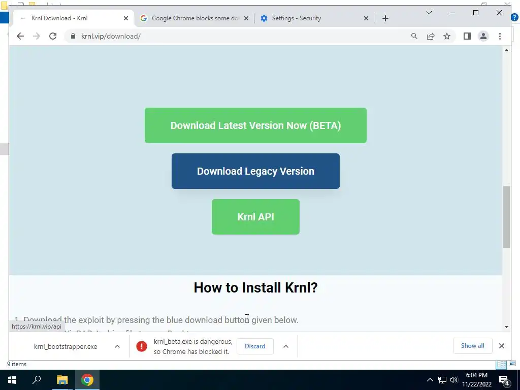Screen dimensions: 520x390
Task: Click the forward navigation arrow
Action: tap(37, 36)
